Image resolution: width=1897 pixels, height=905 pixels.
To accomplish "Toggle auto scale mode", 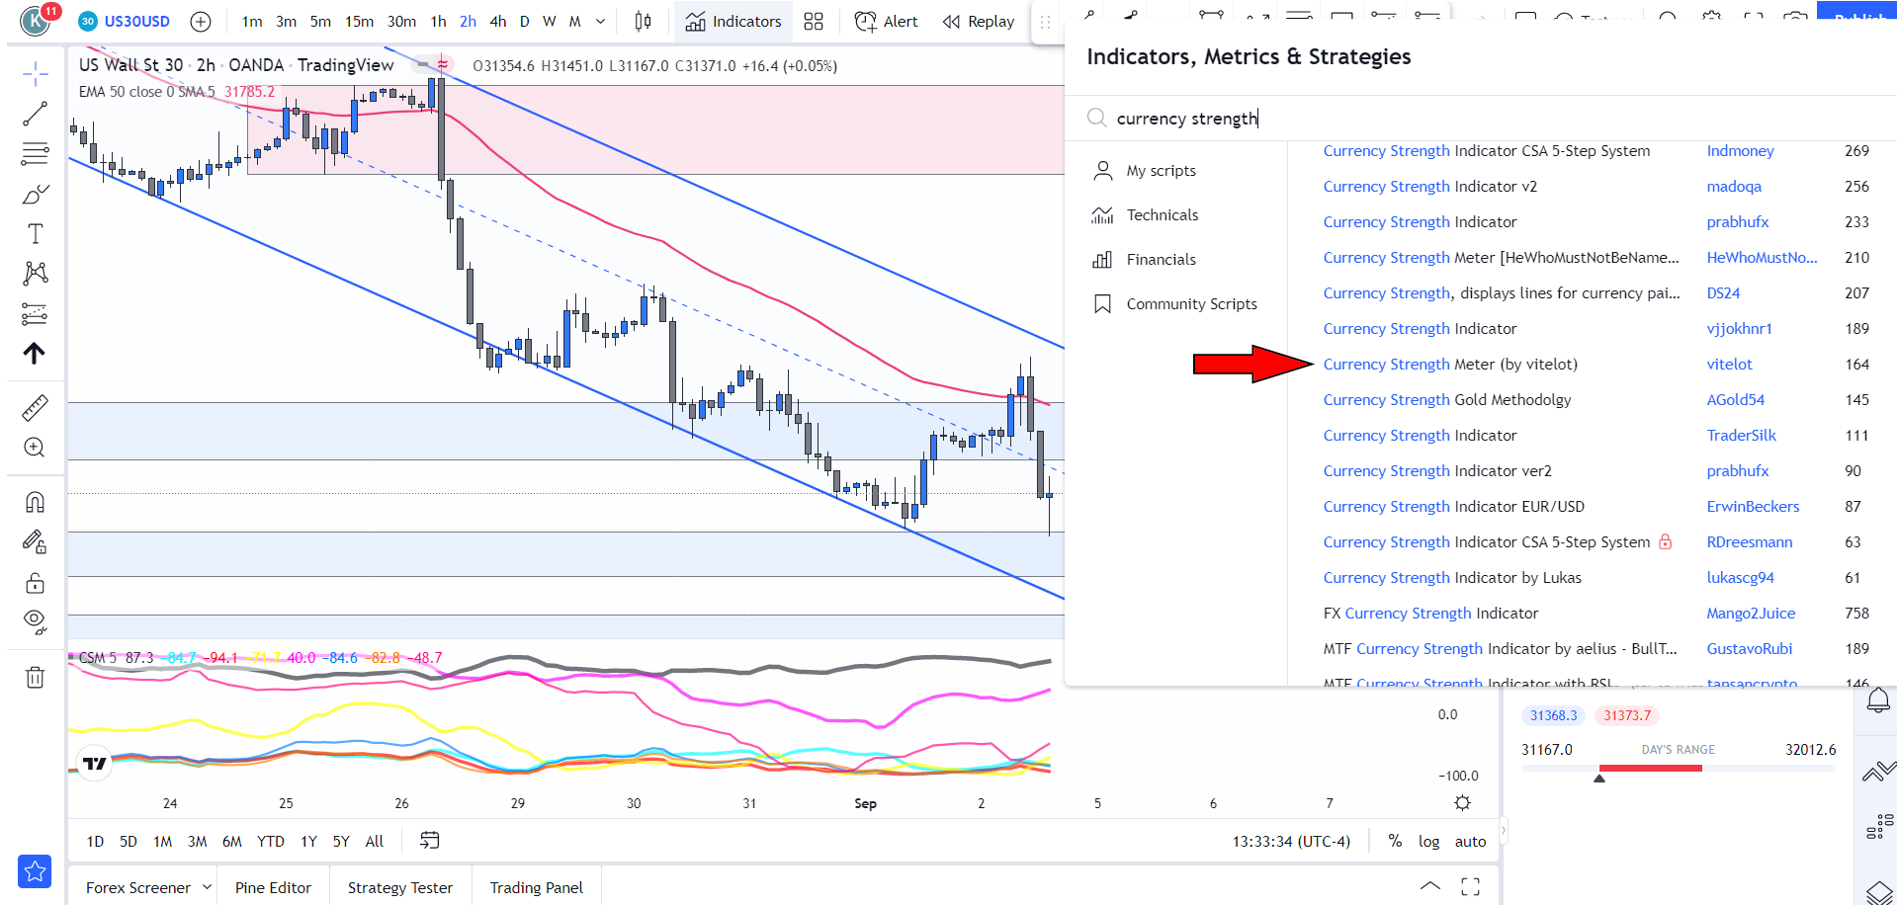I will [1470, 842].
